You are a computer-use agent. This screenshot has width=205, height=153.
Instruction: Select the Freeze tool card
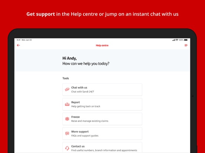coord(102,119)
